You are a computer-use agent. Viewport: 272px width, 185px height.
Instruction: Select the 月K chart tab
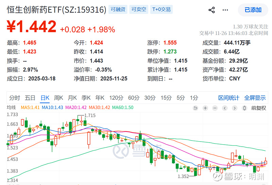pyautogui.click(x=72, y=98)
